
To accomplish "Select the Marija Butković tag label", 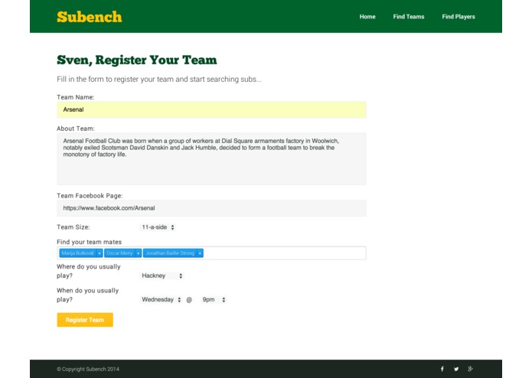I will pyautogui.click(x=78, y=253).
